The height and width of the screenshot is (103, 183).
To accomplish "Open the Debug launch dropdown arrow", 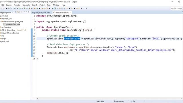I will click(17, 9).
